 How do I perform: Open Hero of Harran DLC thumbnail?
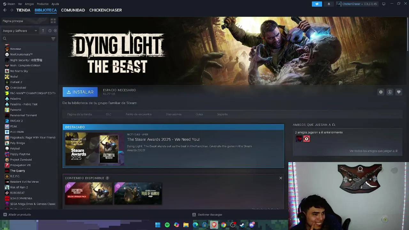138,193
